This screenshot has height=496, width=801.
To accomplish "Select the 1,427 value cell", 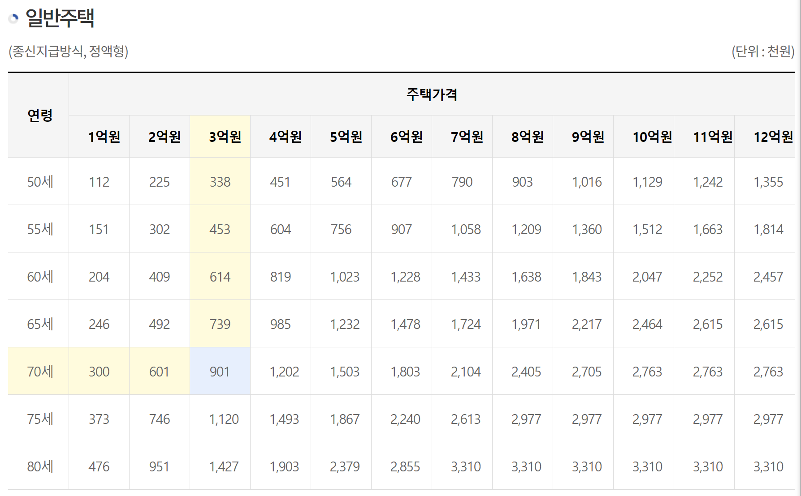I will pos(220,466).
